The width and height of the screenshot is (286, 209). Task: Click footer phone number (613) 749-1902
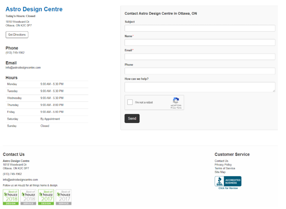click(12, 174)
